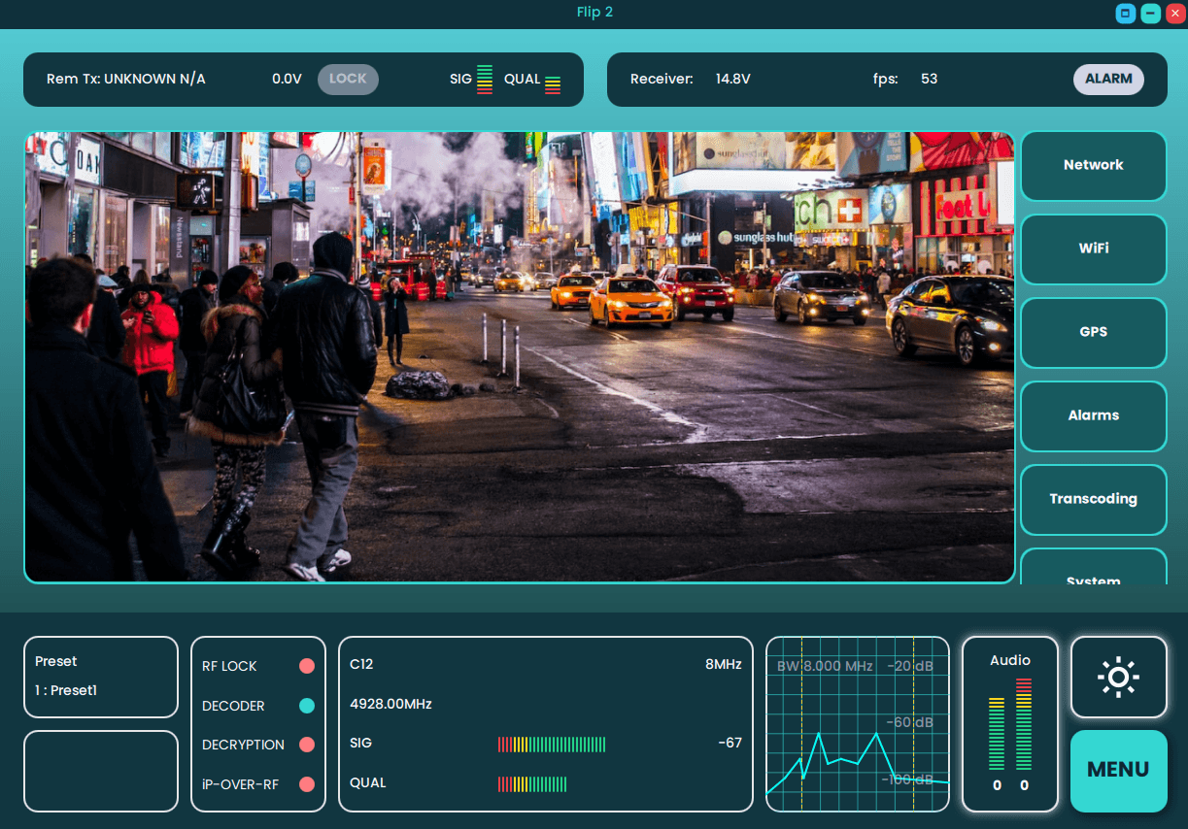Click the Rem Tx: UNKNOWN N/A text
The height and width of the screenshot is (829, 1188).
pos(126,79)
